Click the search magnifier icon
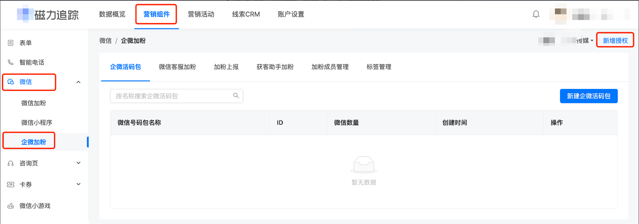Image resolution: width=639 pixels, height=224 pixels. pyautogui.click(x=236, y=95)
